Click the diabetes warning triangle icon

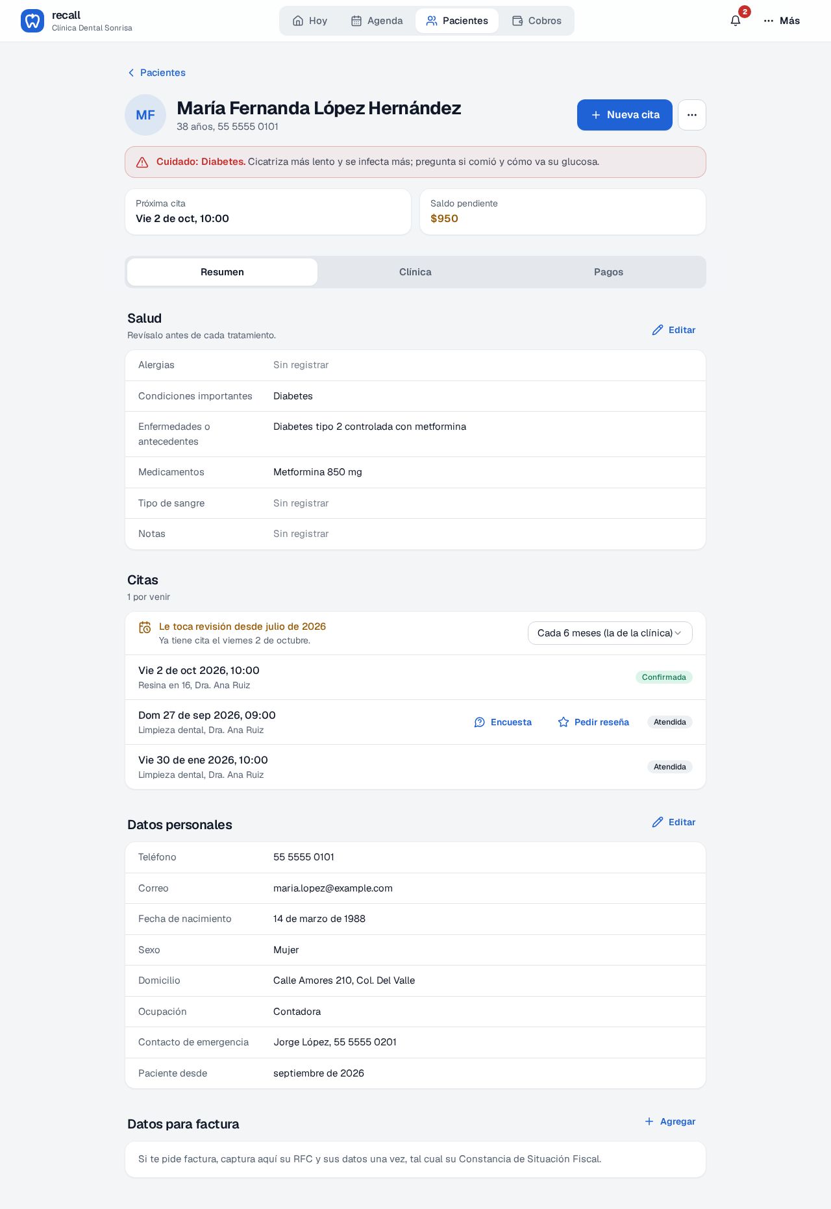[x=142, y=162]
